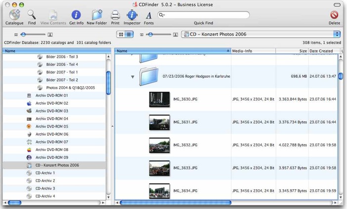The height and width of the screenshot is (209, 347).
Task: Select the IMG_3633.JPG thumbnail
Action: (159, 168)
